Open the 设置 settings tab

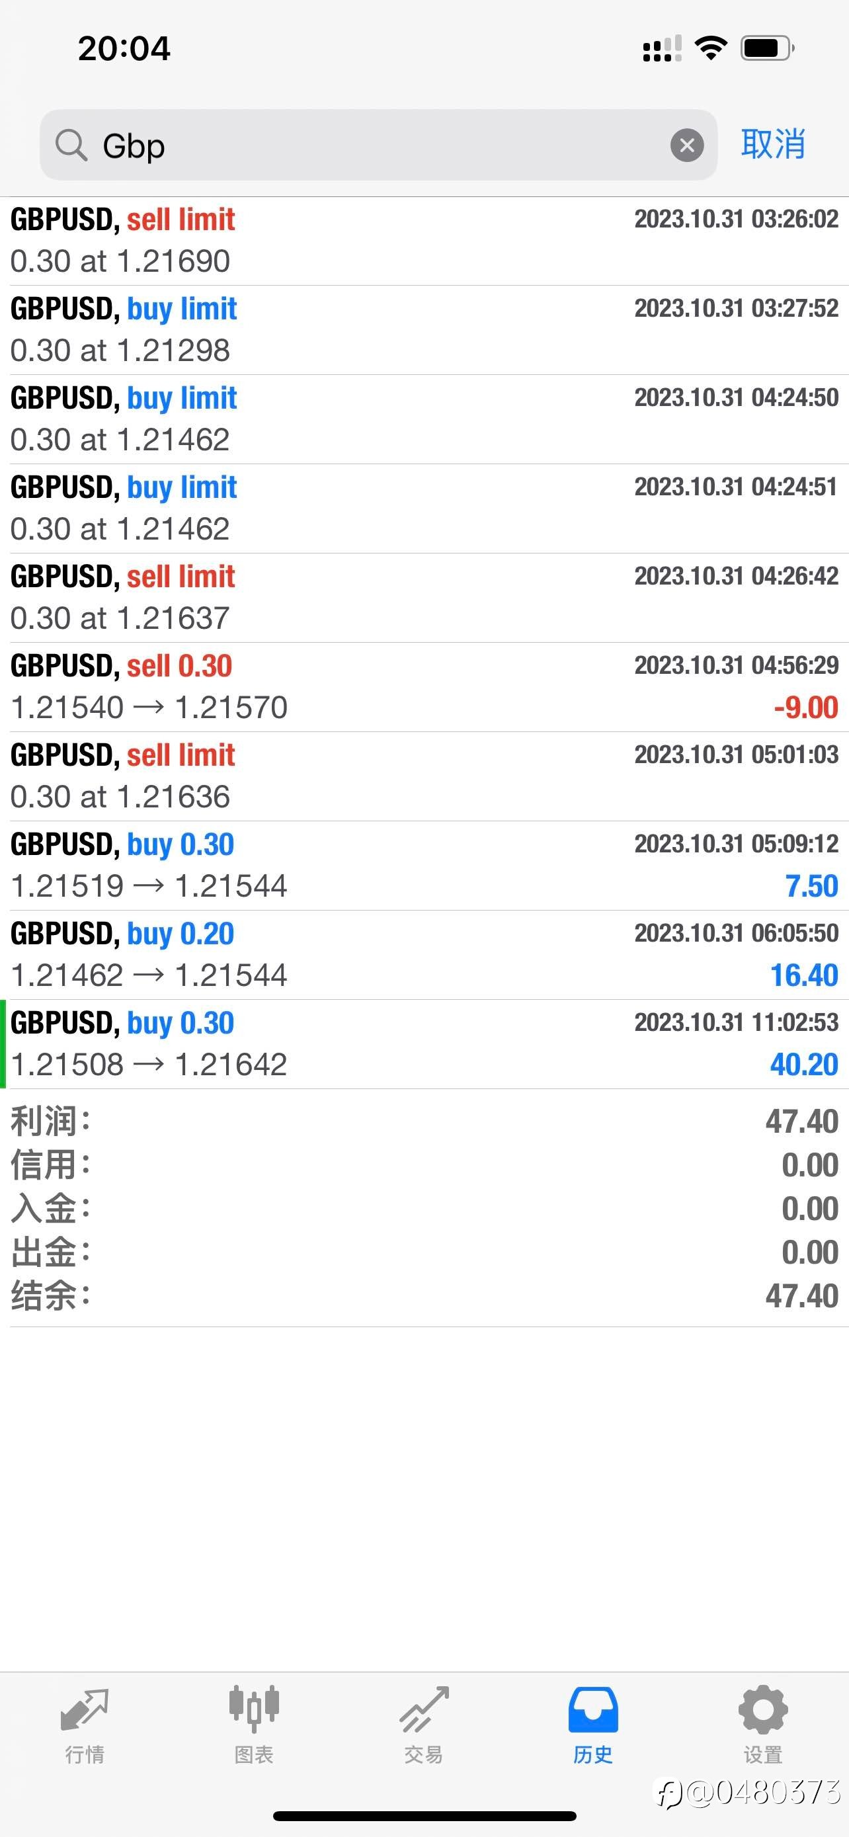(x=763, y=1725)
